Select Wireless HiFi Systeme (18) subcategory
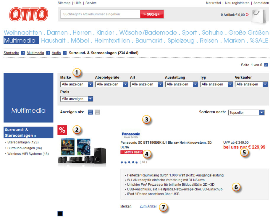Screen dimensions: 278x220 (28, 154)
